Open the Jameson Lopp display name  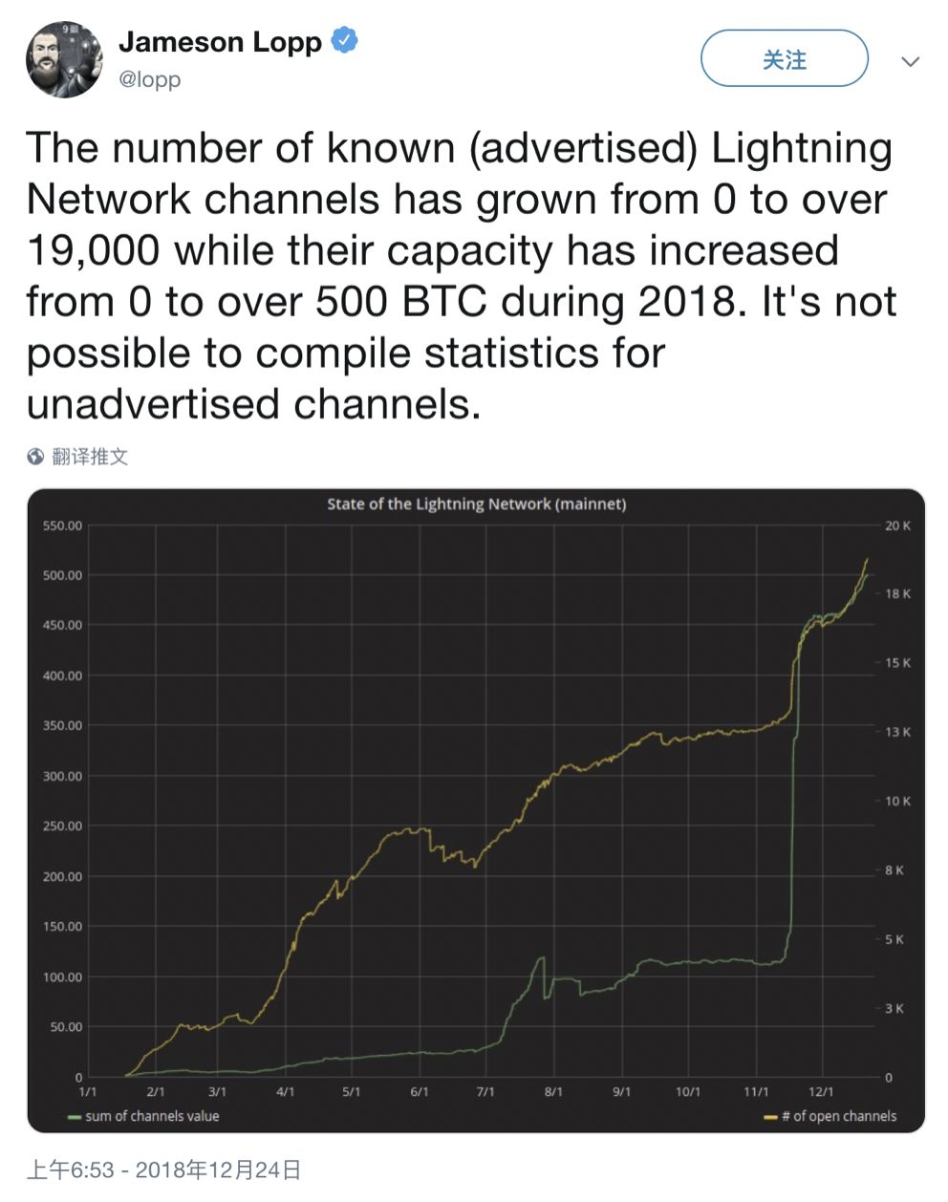tap(220, 42)
